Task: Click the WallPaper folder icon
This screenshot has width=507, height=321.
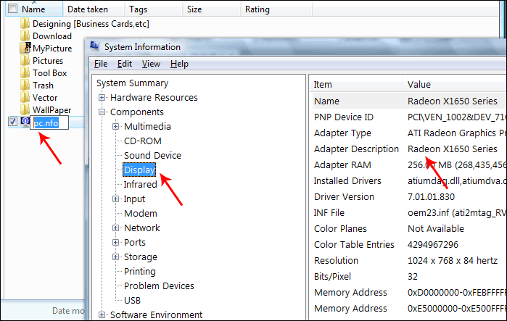Action: coord(26,110)
